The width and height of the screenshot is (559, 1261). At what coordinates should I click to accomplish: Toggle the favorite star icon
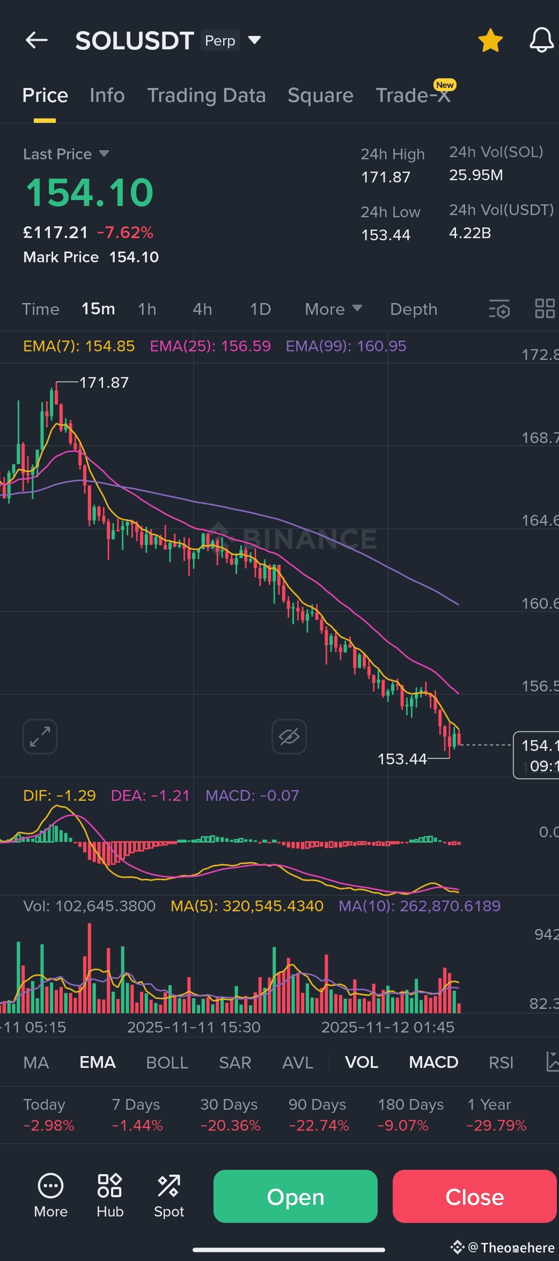coord(490,40)
